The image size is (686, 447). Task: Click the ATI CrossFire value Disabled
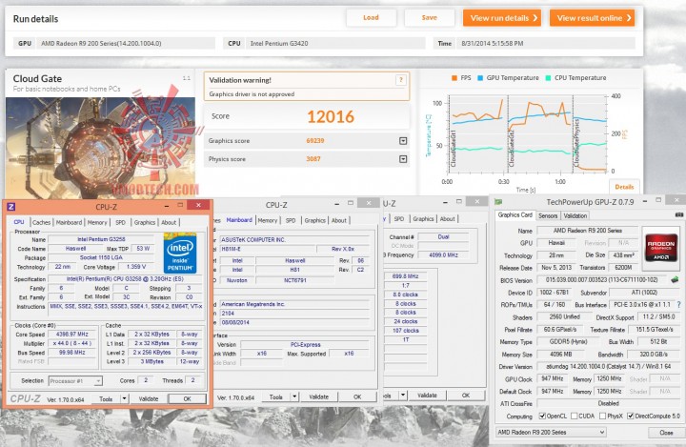(x=608, y=403)
